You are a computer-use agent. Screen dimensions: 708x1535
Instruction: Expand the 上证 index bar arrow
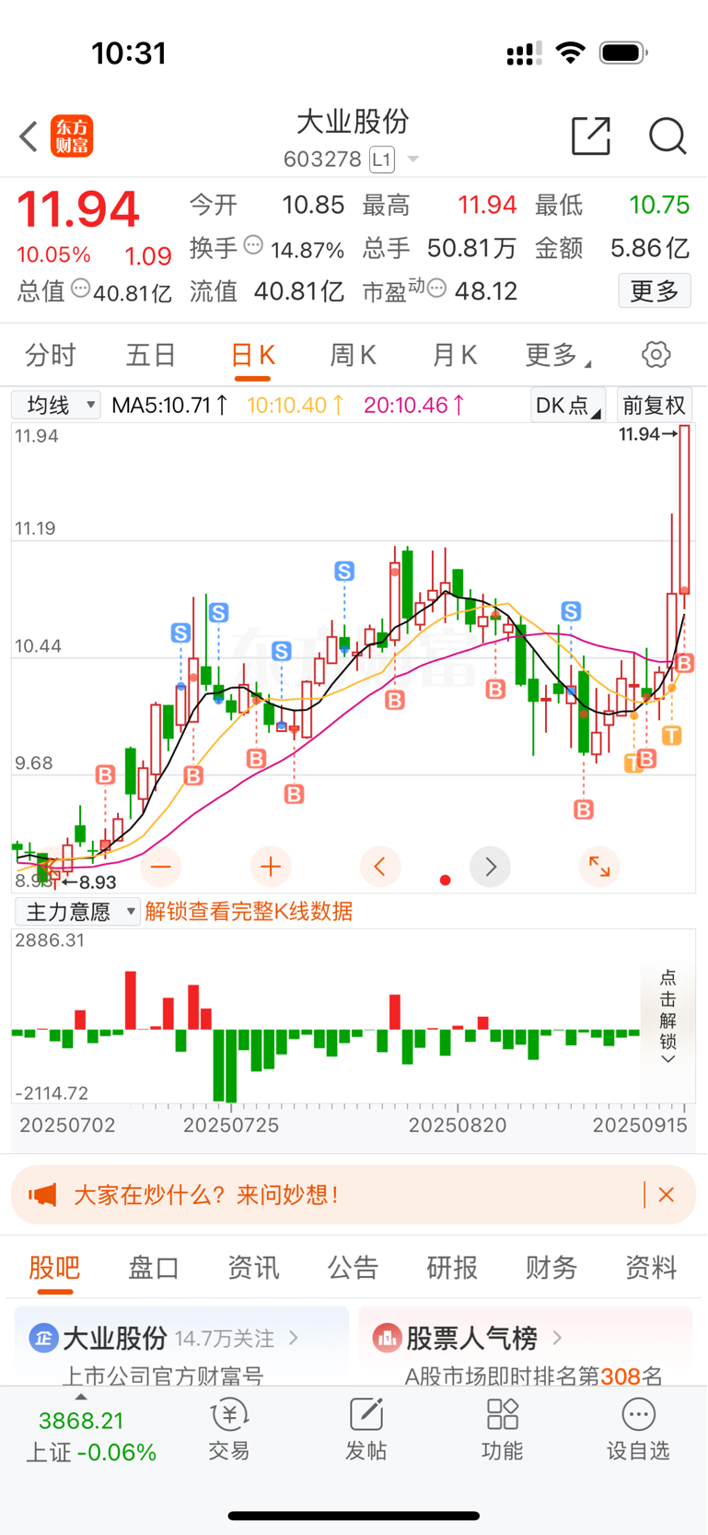[x=81, y=1397]
